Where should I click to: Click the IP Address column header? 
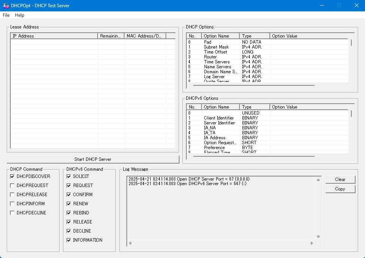tap(54, 36)
